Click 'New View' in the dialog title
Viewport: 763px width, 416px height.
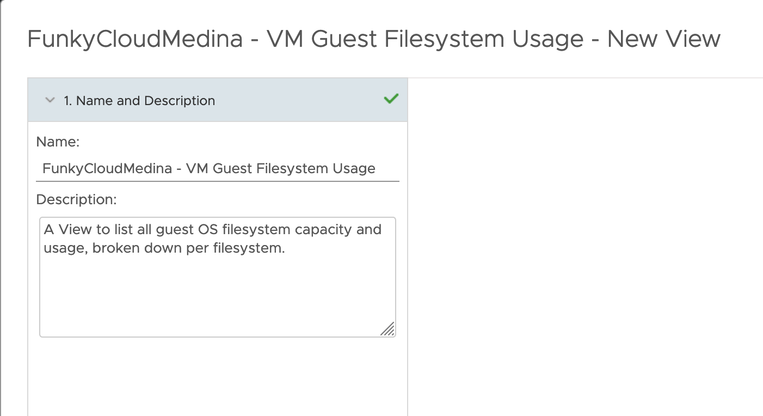point(664,39)
